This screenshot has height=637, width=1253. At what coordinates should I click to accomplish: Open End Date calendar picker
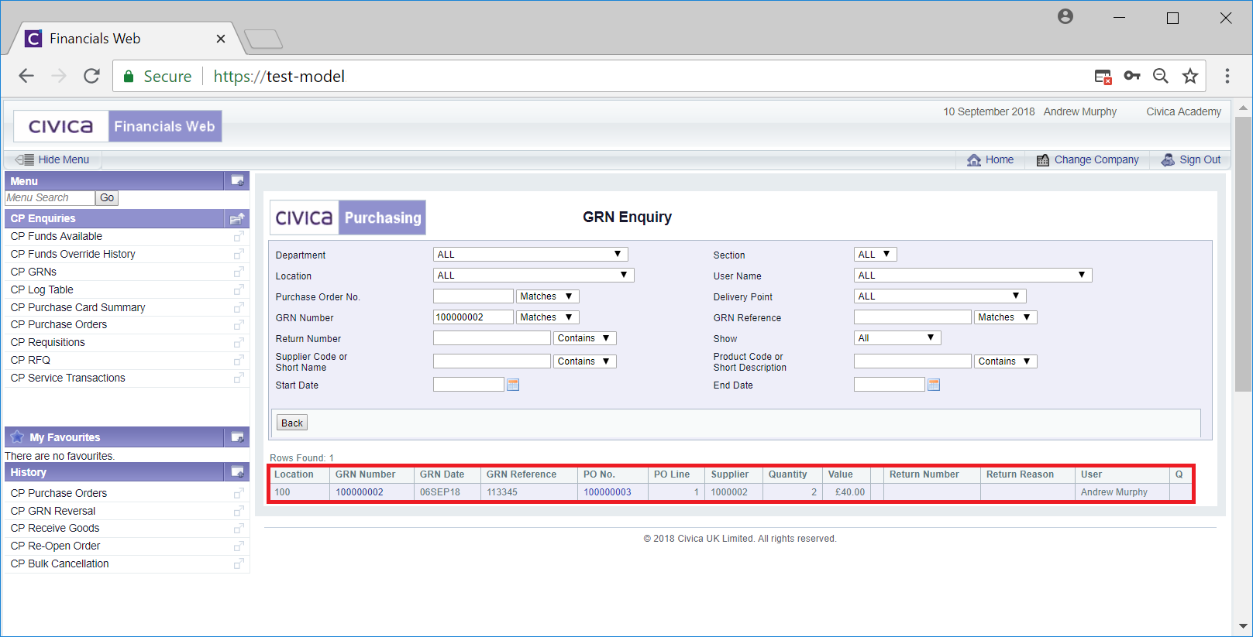934,385
